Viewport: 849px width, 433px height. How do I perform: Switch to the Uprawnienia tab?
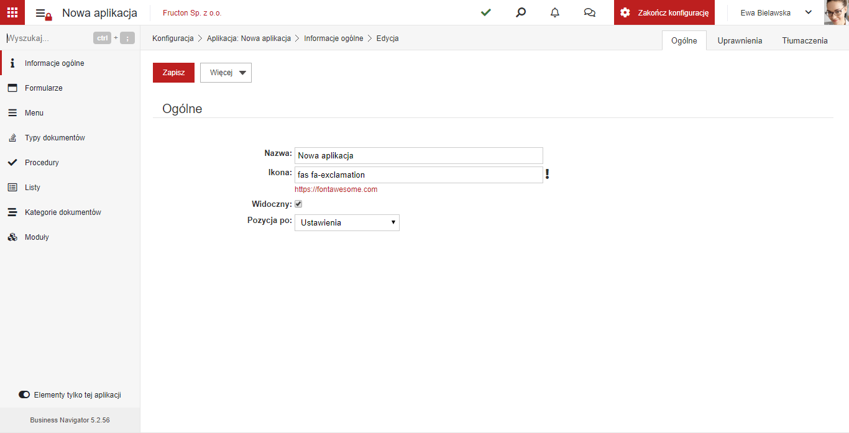click(740, 40)
